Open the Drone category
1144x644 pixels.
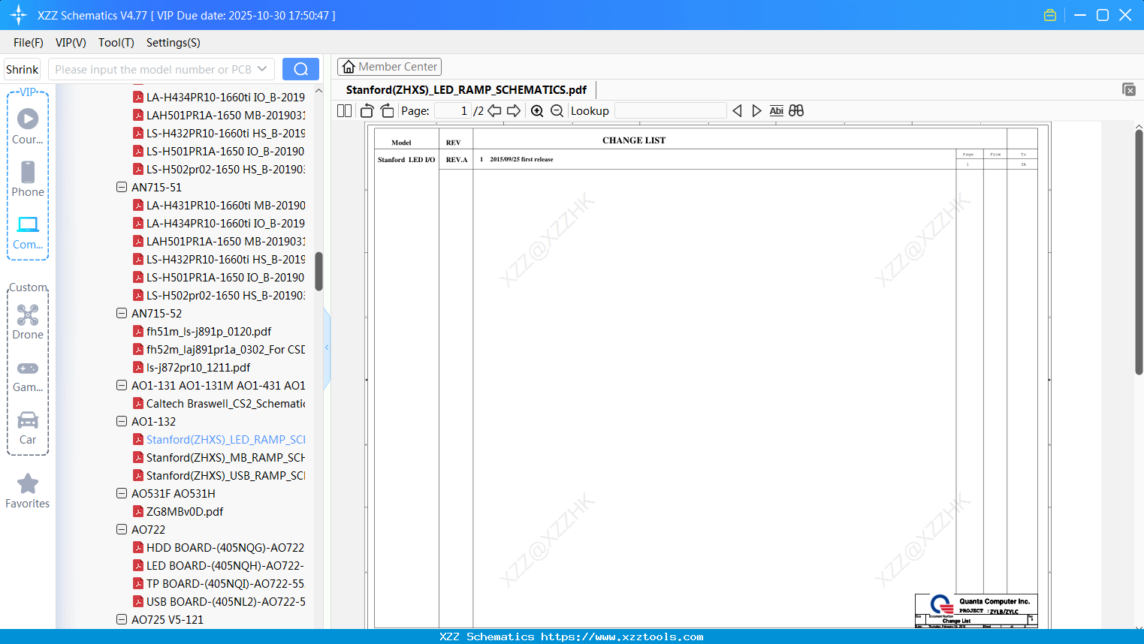pyautogui.click(x=28, y=322)
